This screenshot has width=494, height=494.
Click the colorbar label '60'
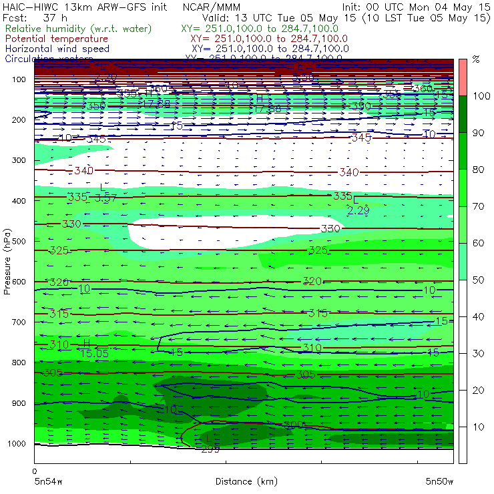point(478,243)
